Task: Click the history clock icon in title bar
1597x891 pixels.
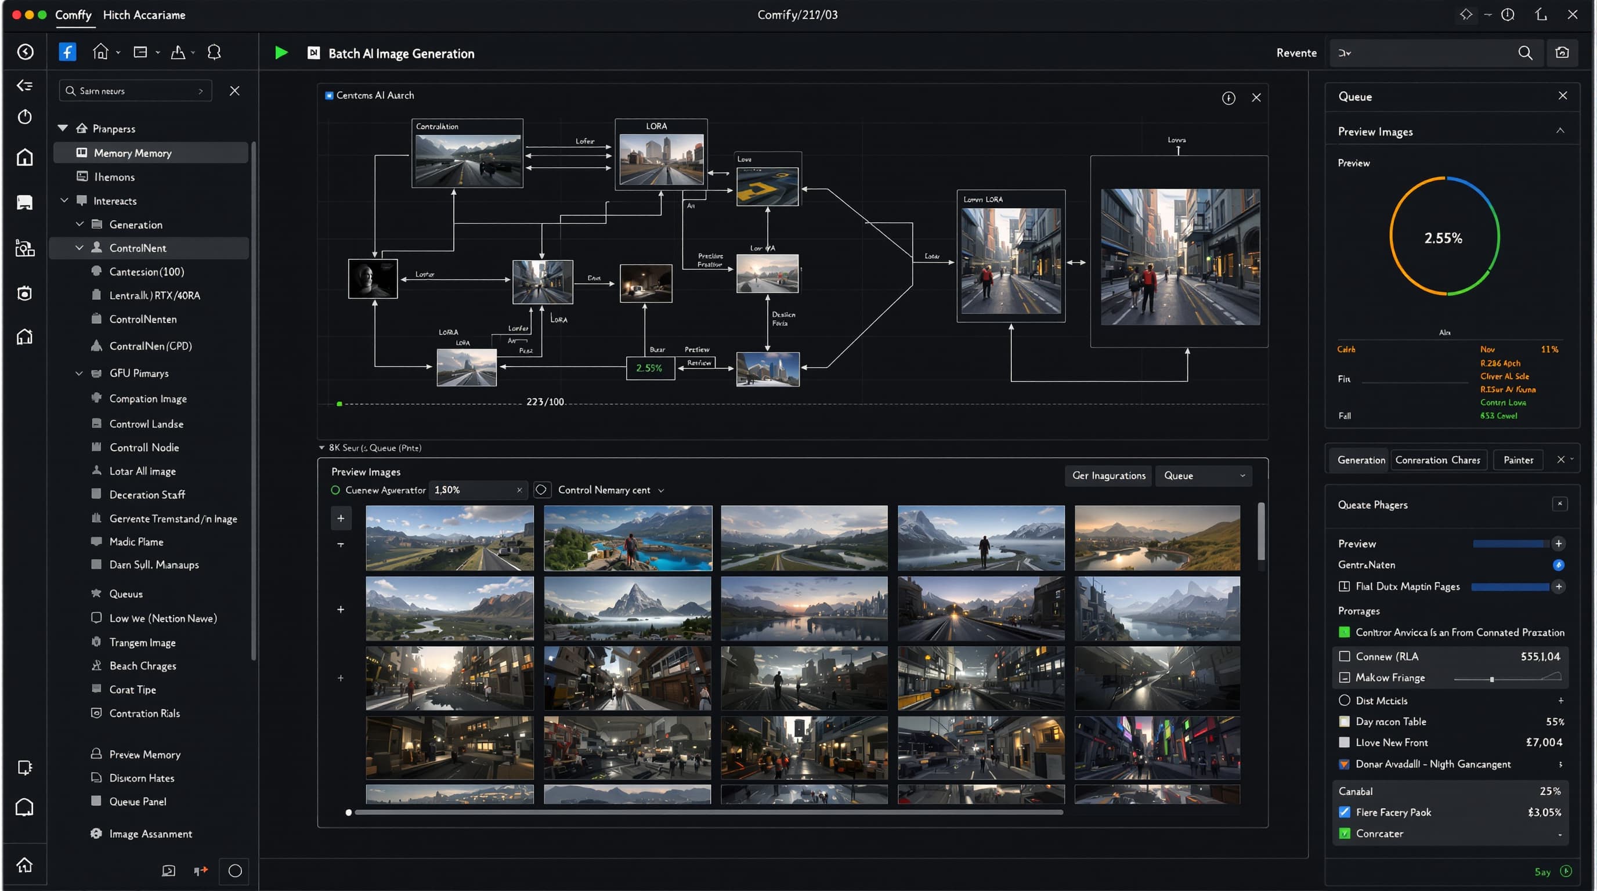Action: (1508, 15)
